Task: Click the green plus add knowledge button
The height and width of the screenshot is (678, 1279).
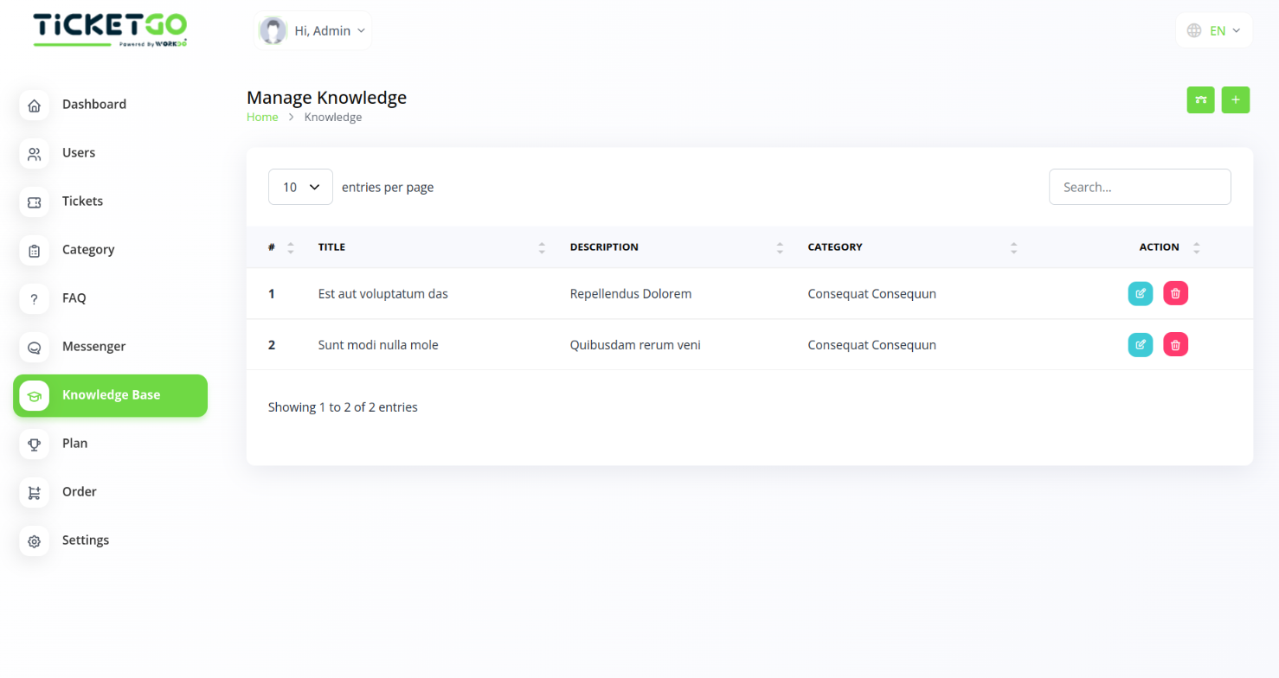Action: pyautogui.click(x=1235, y=100)
